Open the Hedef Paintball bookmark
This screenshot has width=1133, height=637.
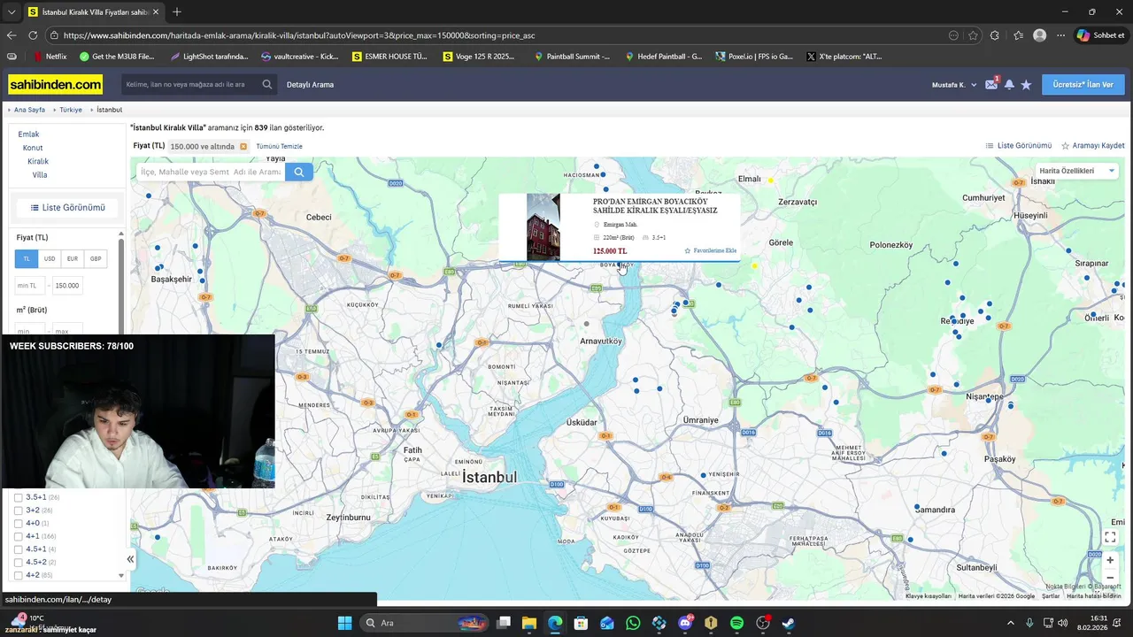pos(663,57)
